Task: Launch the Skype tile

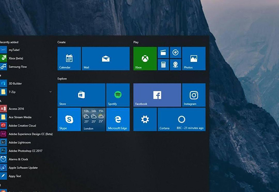Action: tap(69, 119)
